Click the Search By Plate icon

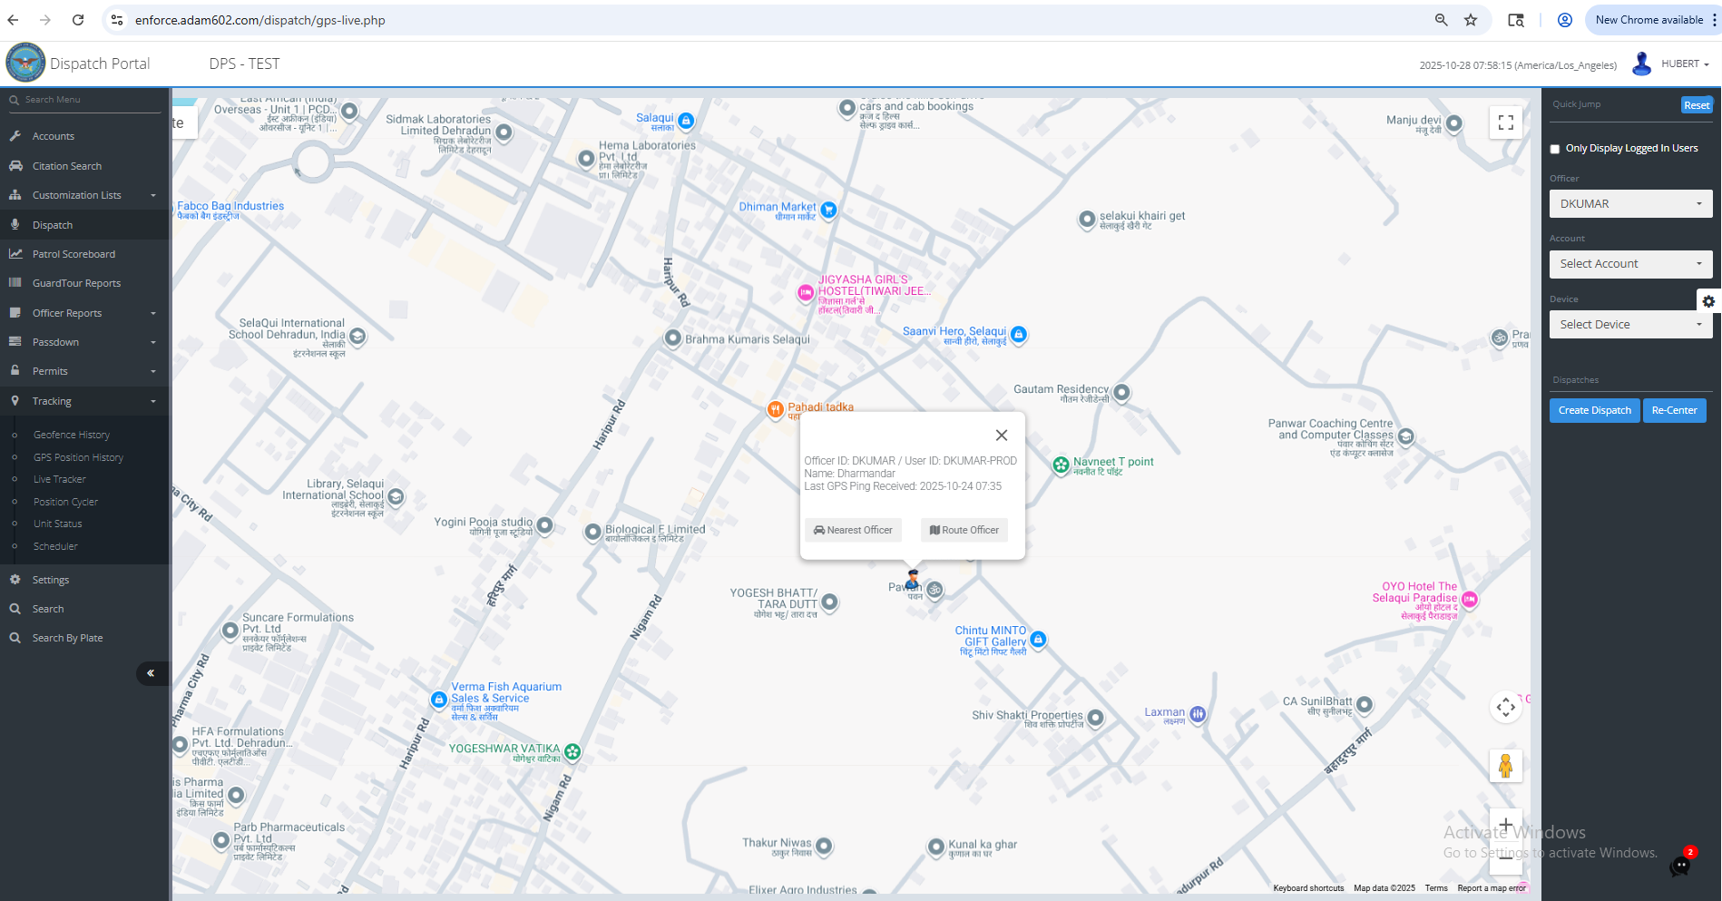(x=15, y=637)
